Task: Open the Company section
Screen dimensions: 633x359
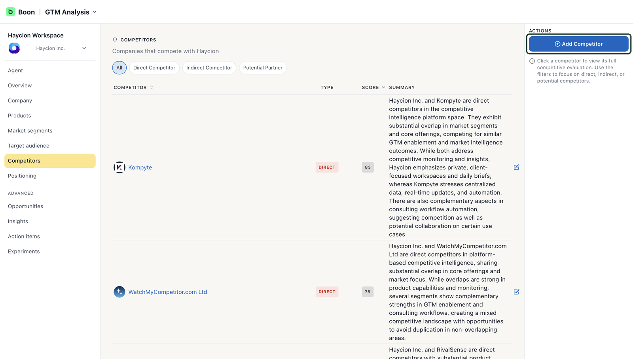Action: (50, 100)
